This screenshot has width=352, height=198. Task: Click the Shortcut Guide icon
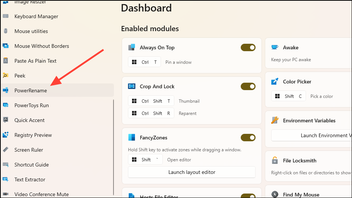click(6, 164)
